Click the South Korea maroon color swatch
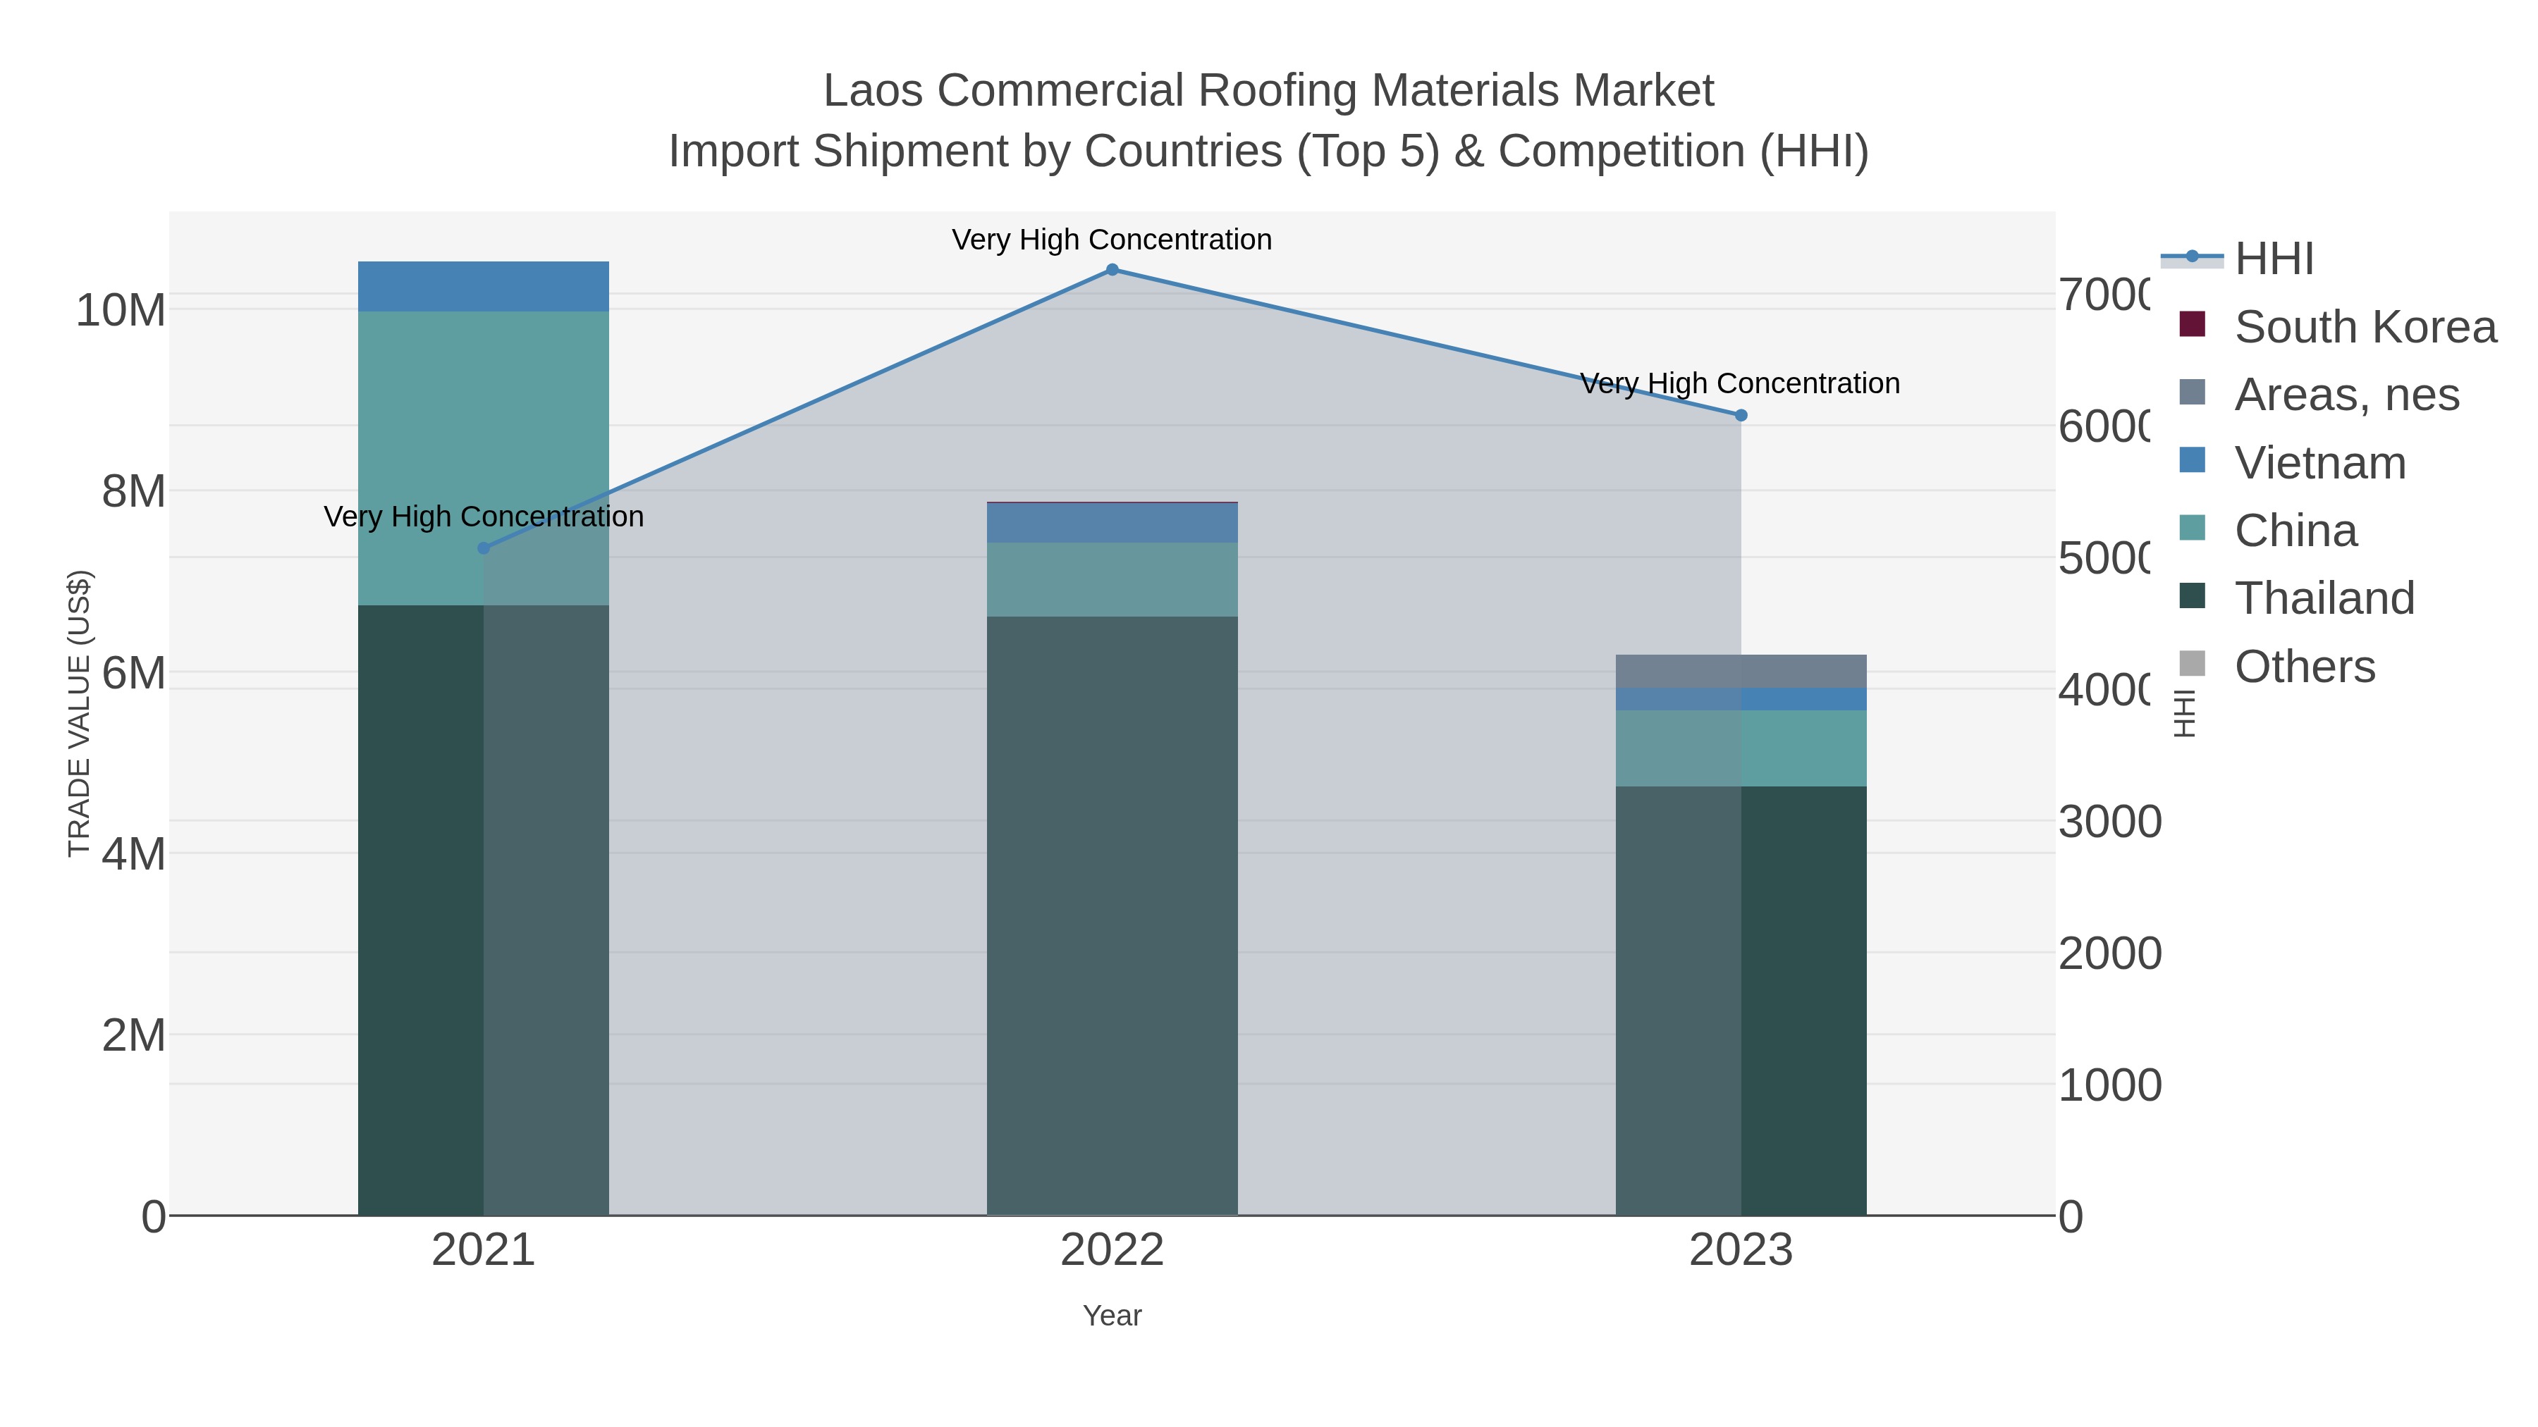The height and width of the screenshot is (1427, 2538). pos(2192,324)
